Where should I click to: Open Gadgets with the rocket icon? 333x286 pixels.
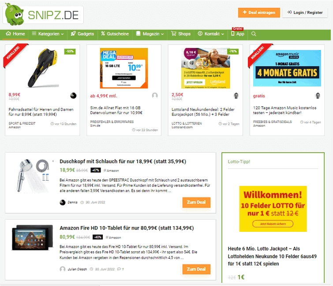(82, 34)
